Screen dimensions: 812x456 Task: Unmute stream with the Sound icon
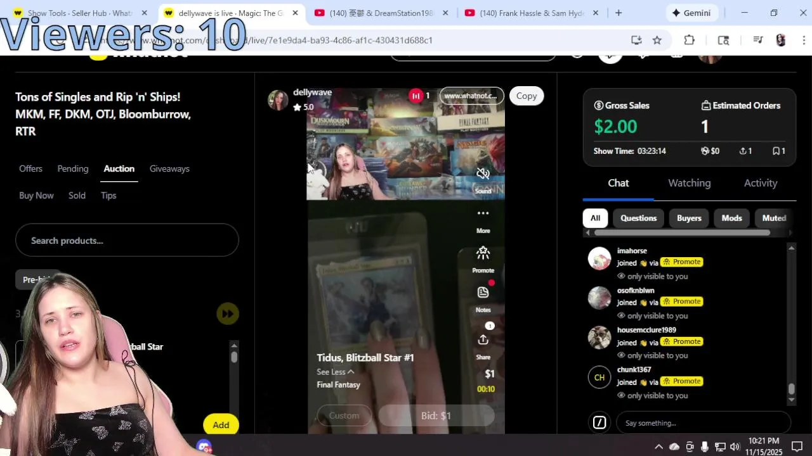click(483, 174)
